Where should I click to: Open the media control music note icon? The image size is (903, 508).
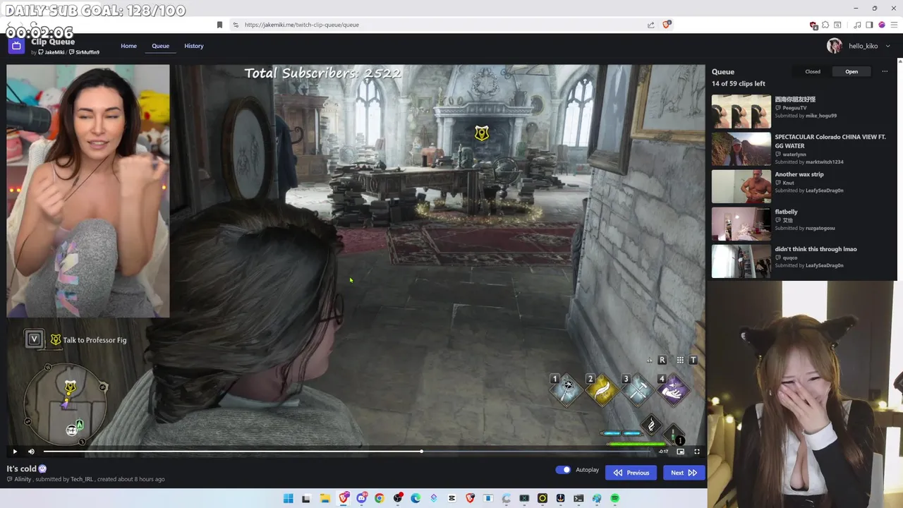pyautogui.click(x=857, y=25)
